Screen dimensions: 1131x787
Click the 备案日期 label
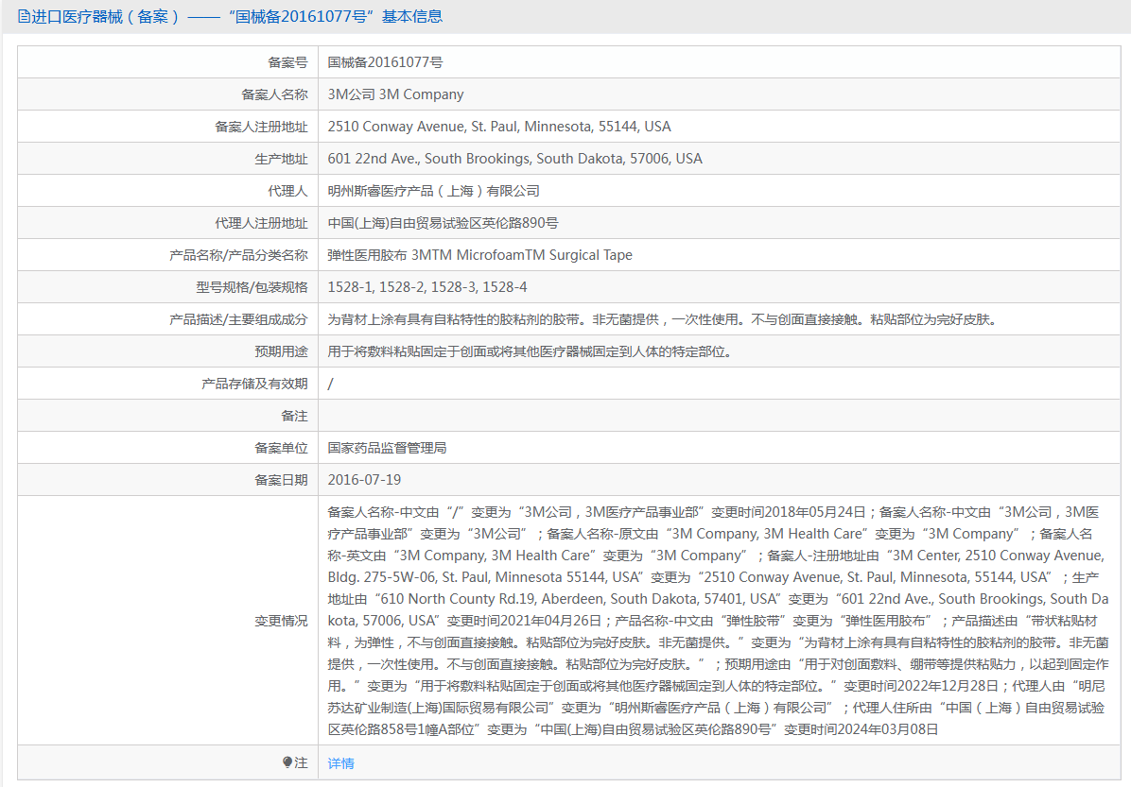click(281, 480)
